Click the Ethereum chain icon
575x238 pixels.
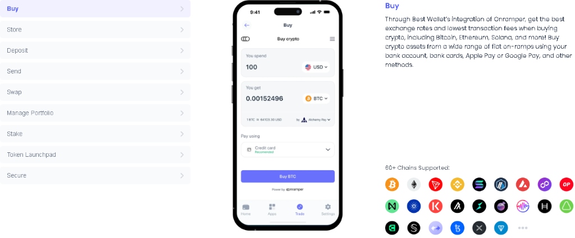click(x=414, y=184)
